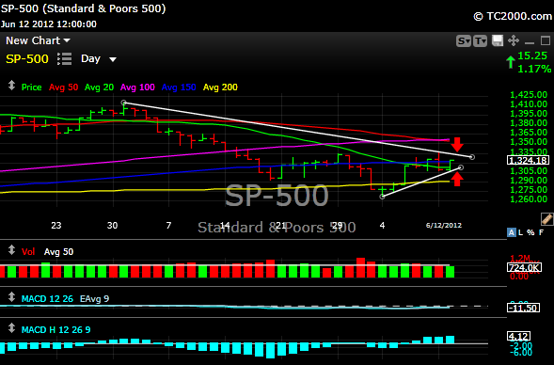Click the 1,425.00 price scale label
Image resolution: width=554 pixels, height=365 pixels.
[529, 95]
